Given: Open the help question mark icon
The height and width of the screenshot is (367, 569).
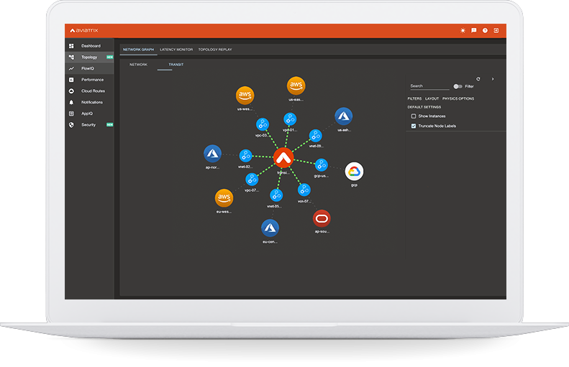Looking at the screenshot, I should [x=485, y=30].
